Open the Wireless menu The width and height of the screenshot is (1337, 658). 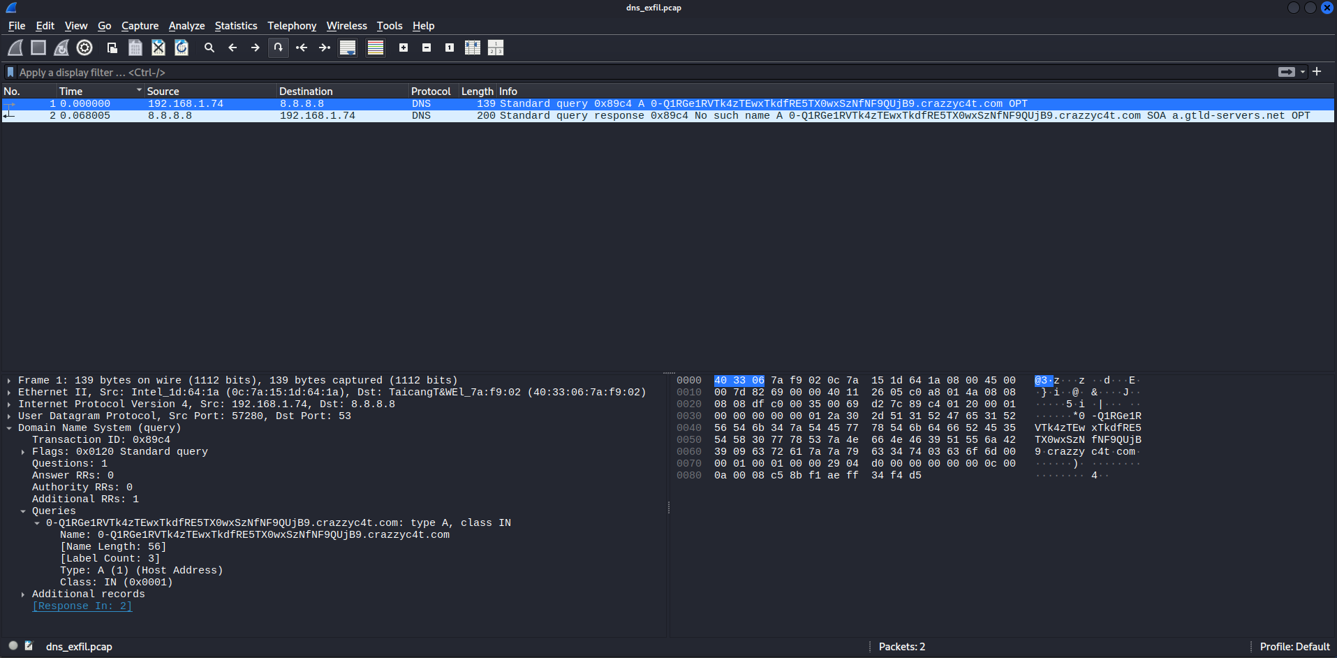[346, 26]
